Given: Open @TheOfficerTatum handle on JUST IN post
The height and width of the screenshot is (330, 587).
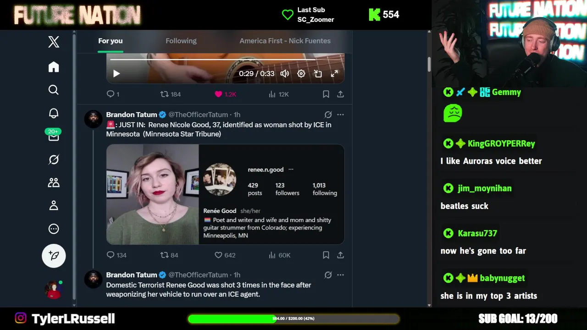Looking at the screenshot, I should 198,115.
